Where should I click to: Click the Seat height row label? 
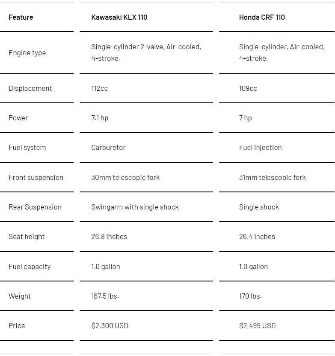(x=27, y=237)
